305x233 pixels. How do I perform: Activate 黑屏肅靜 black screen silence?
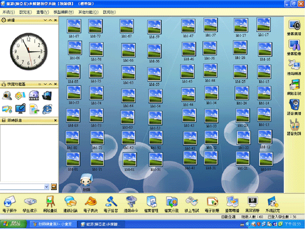252,204
